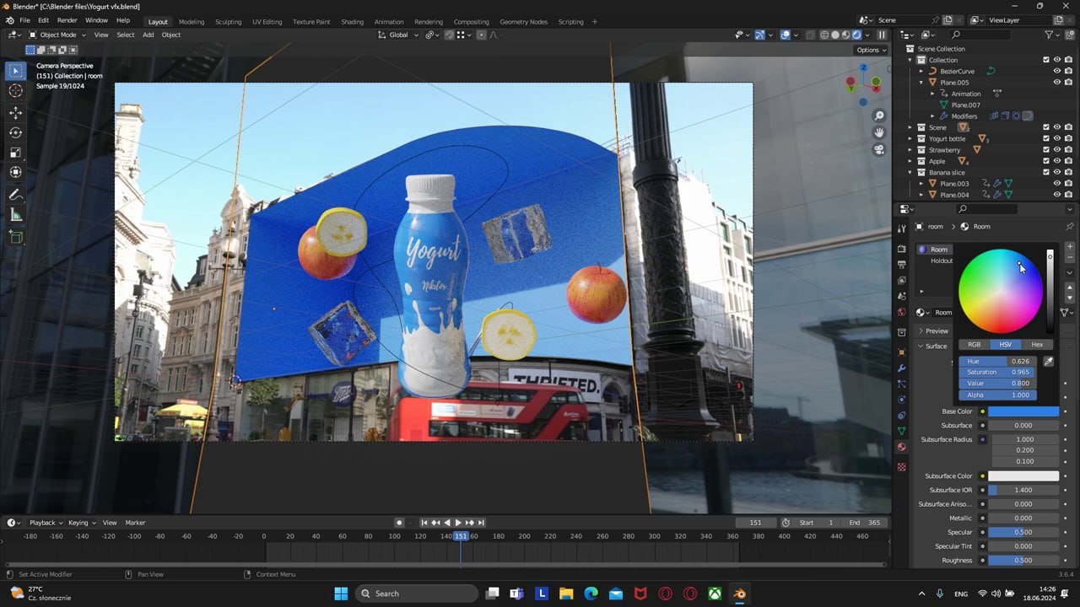Open the File menu
Viewport: 1080px width, 607px height.
(24, 20)
